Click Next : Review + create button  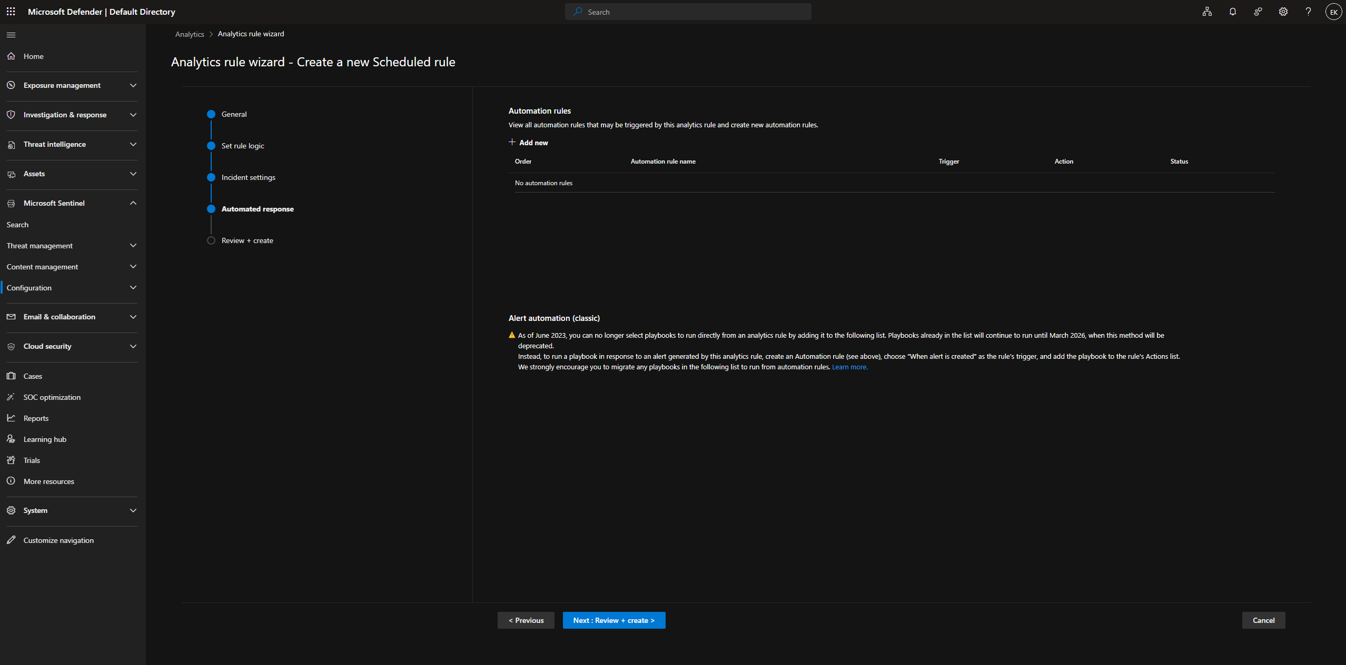pos(613,620)
